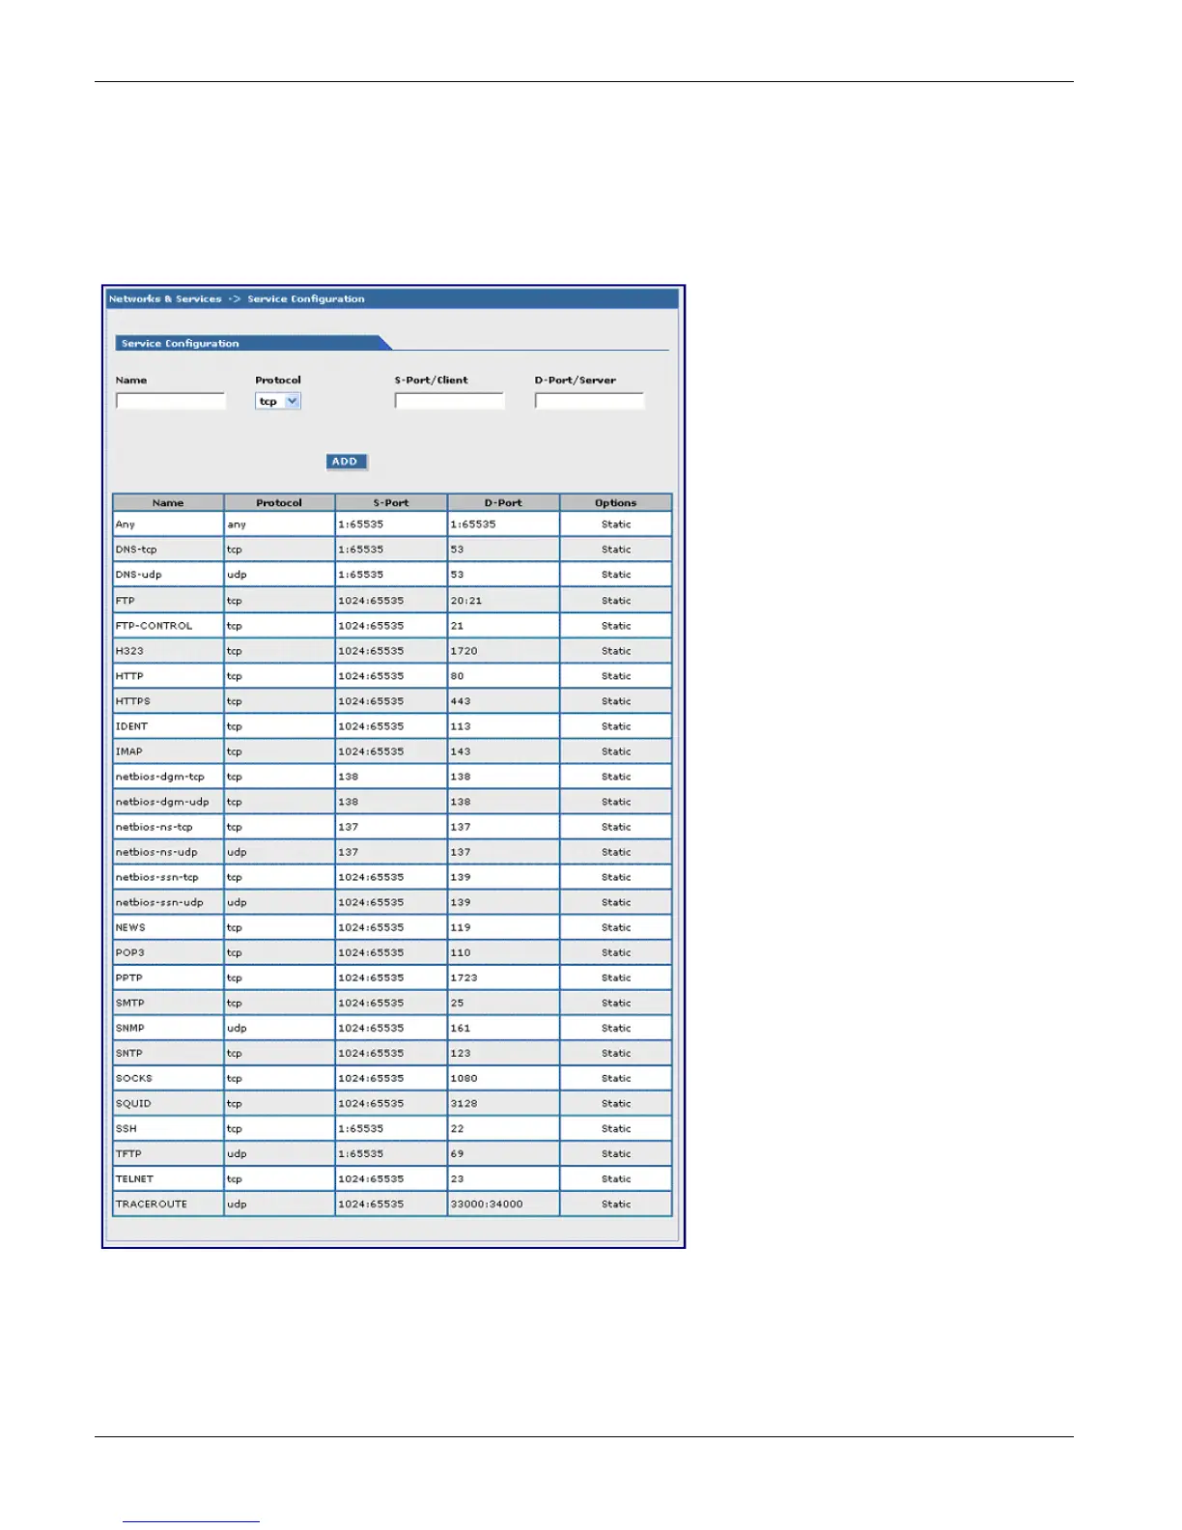Select the netbios-ns-udp service name
Viewport: 1182px width, 1530px height.
[x=156, y=852]
